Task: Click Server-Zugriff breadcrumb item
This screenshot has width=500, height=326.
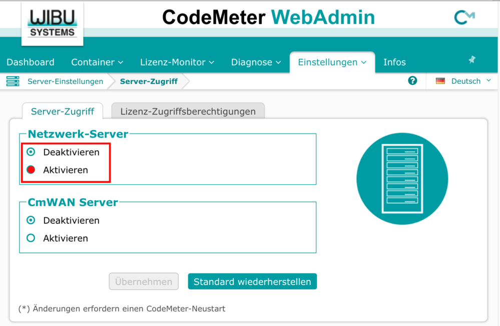Action: (x=149, y=81)
